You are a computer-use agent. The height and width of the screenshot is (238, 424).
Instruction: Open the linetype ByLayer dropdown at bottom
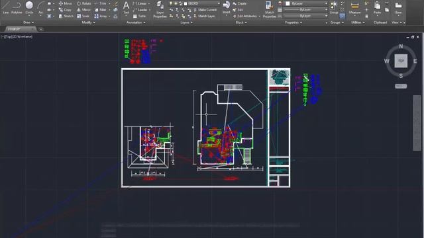326,16
